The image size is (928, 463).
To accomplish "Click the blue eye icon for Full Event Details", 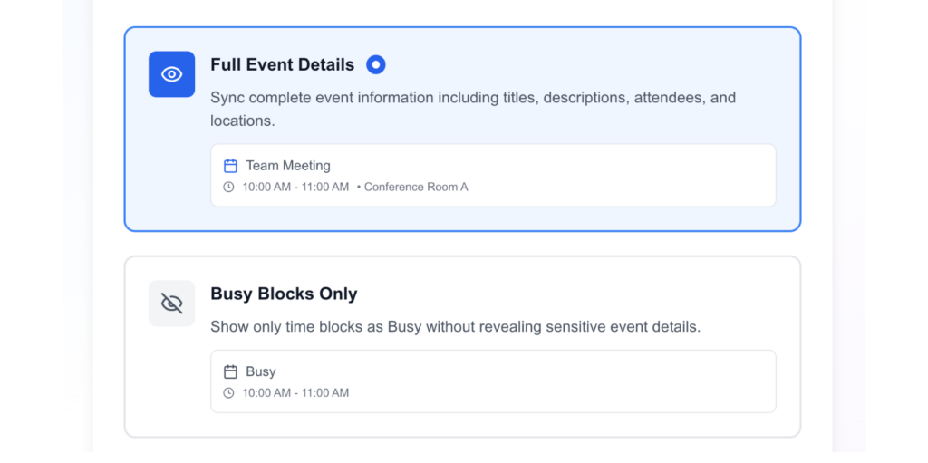I will (x=171, y=74).
